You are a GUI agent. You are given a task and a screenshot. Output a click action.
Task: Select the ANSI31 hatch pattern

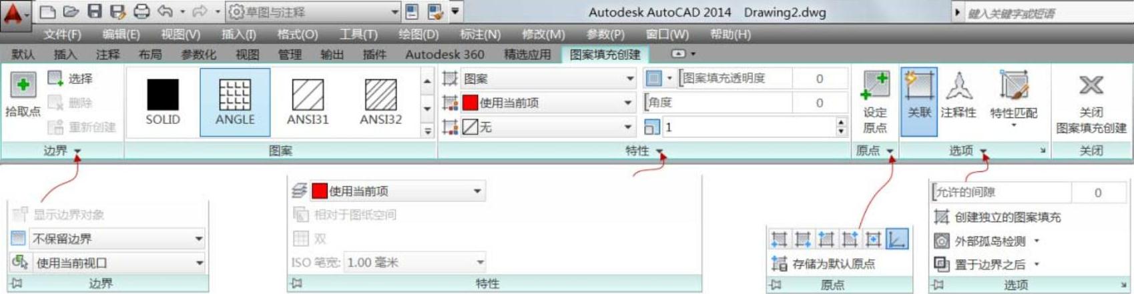click(308, 102)
